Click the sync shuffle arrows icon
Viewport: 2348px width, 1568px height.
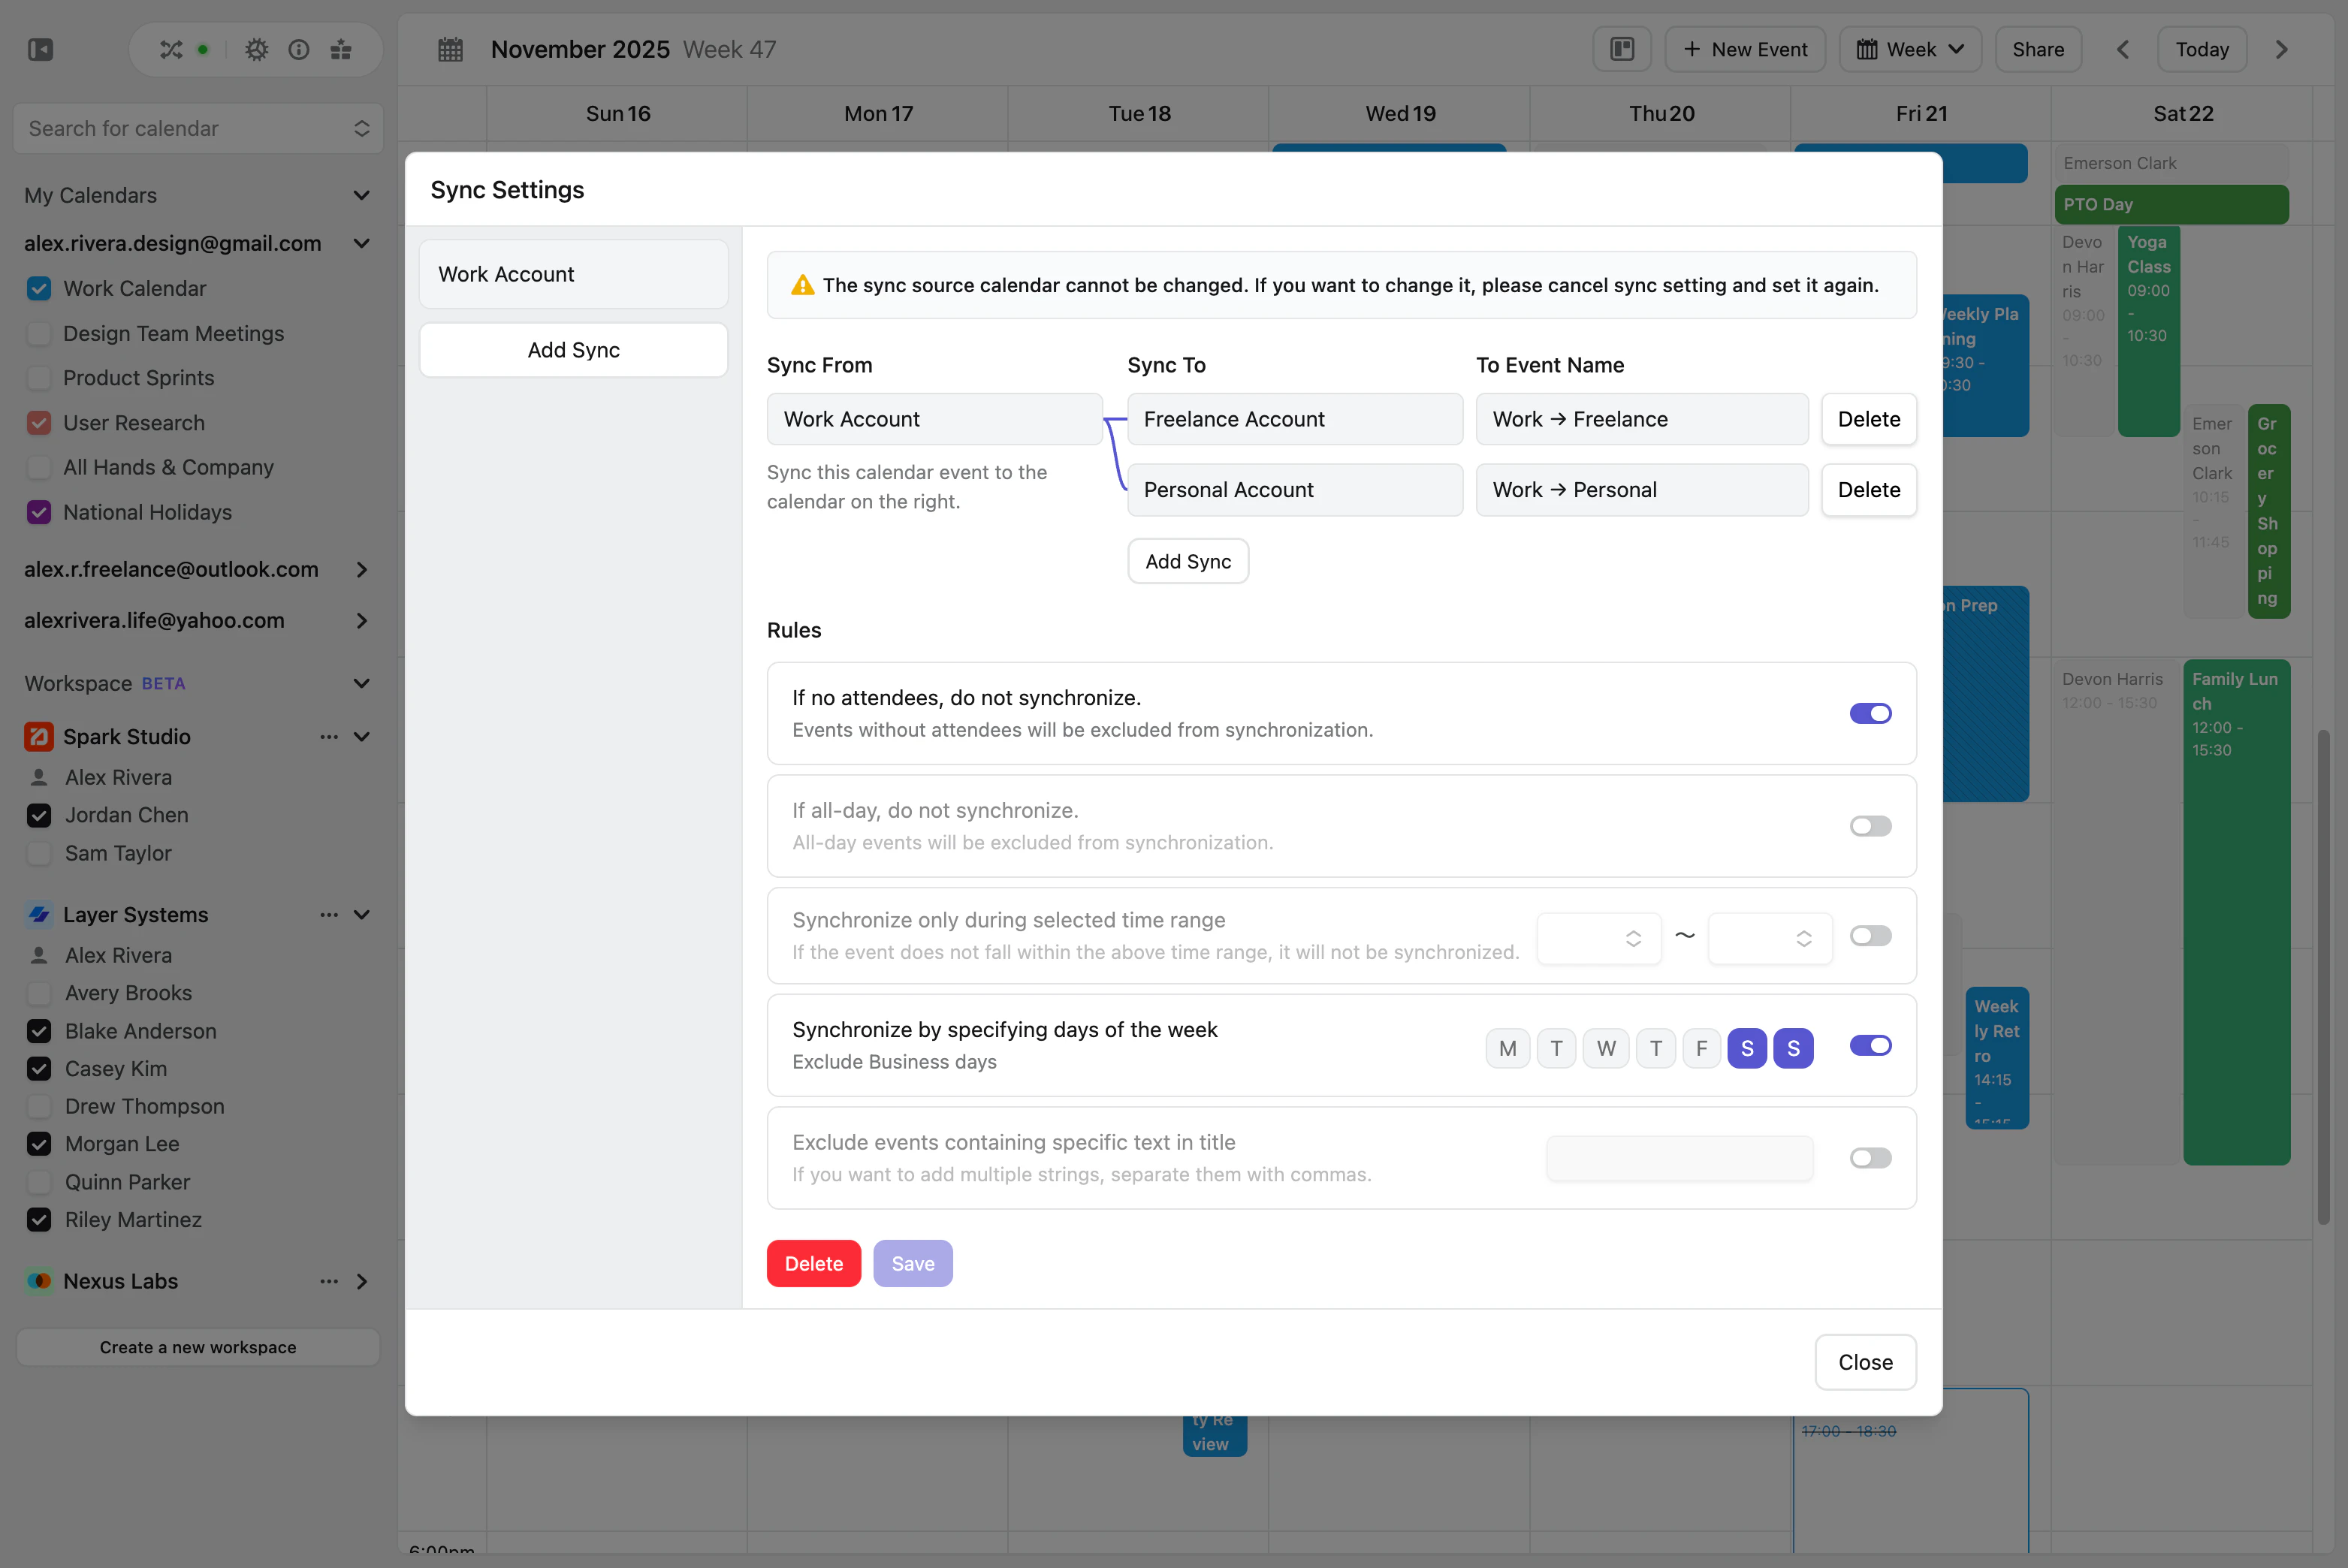tap(171, 49)
